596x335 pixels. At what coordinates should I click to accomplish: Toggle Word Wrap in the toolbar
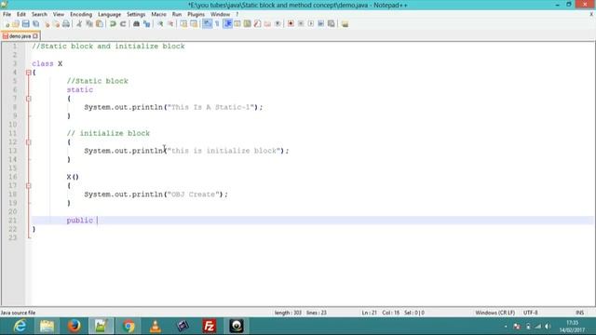(207, 24)
